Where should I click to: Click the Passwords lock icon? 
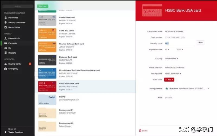coord(5,18)
